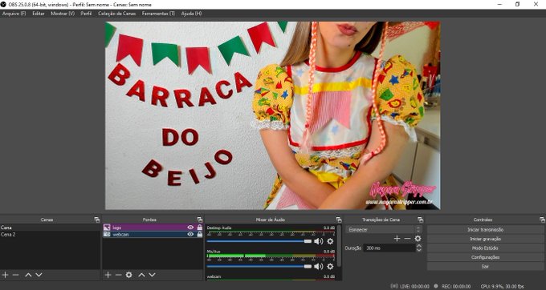Toggle lock on the logo source
The width and height of the screenshot is (546, 290).
[x=199, y=228]
